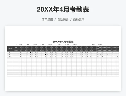Click 王大's monthly total 21
The height and width of the screenshot is (96, 126).
(x=112, y=54)
